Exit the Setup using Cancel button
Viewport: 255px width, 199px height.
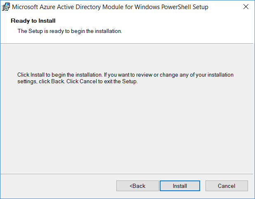tap(227, 186)
